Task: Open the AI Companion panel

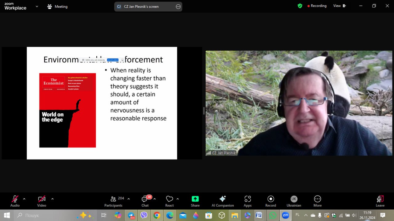Action: [223, 201]
